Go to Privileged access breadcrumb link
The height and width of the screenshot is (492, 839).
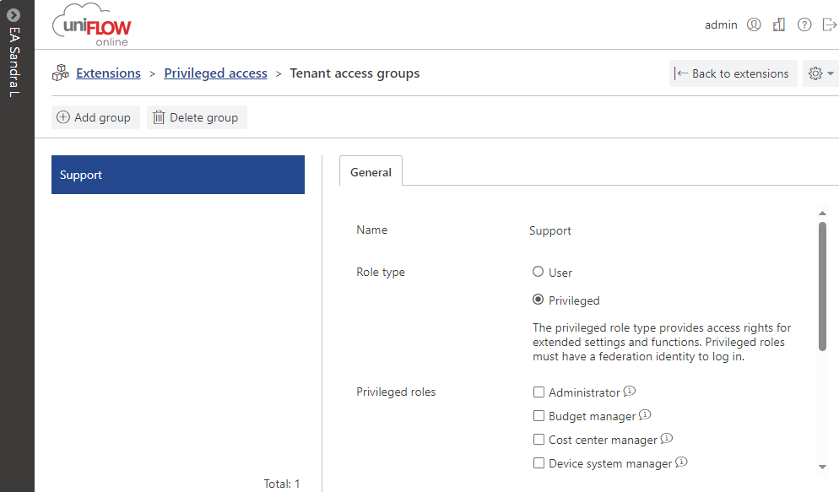[215, 73]
